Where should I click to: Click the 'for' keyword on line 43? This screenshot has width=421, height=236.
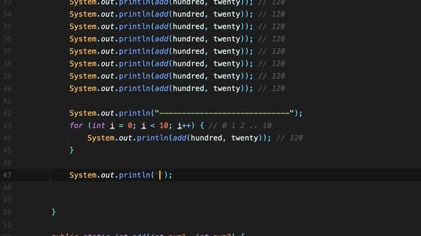click(76, 125)
